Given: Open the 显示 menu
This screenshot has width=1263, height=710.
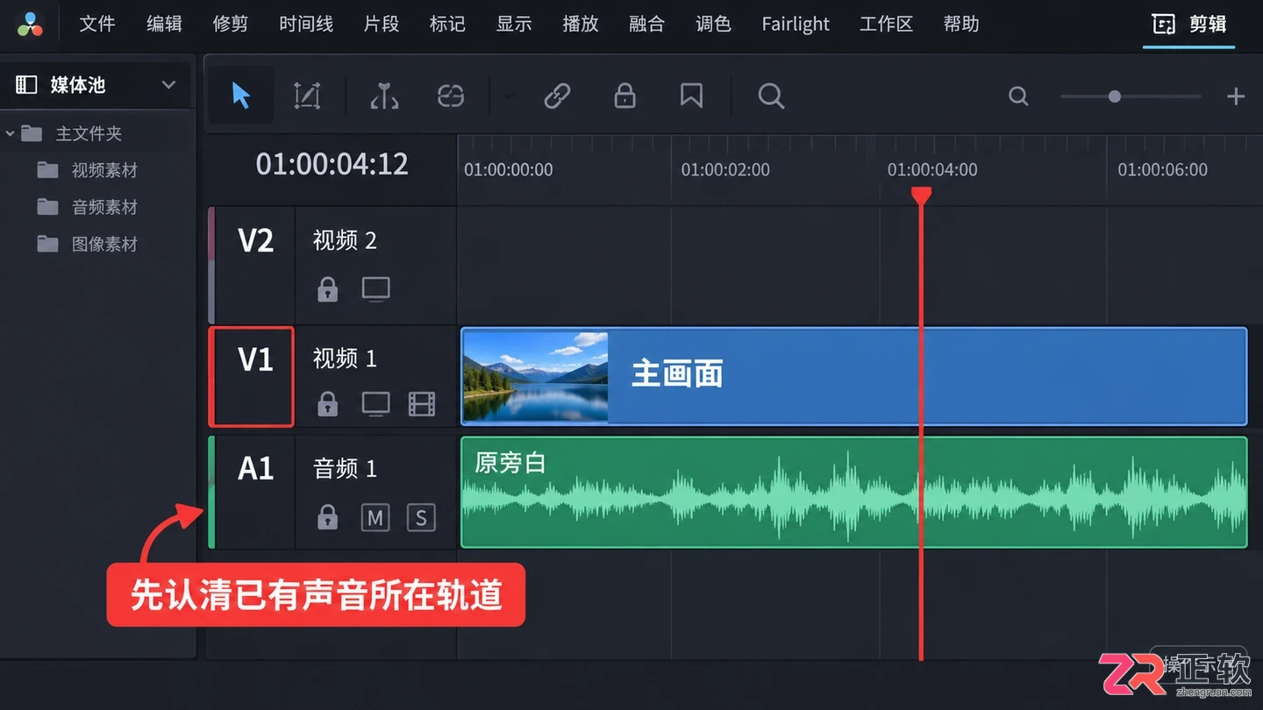Looking at the screenshot, I should (514, 24).
